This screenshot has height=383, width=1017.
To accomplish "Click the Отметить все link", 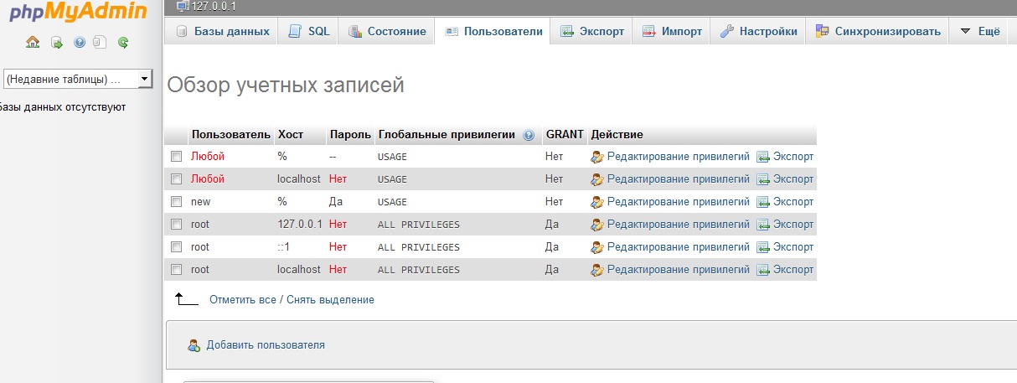I will pyautogui.click(x=242, y=299).
